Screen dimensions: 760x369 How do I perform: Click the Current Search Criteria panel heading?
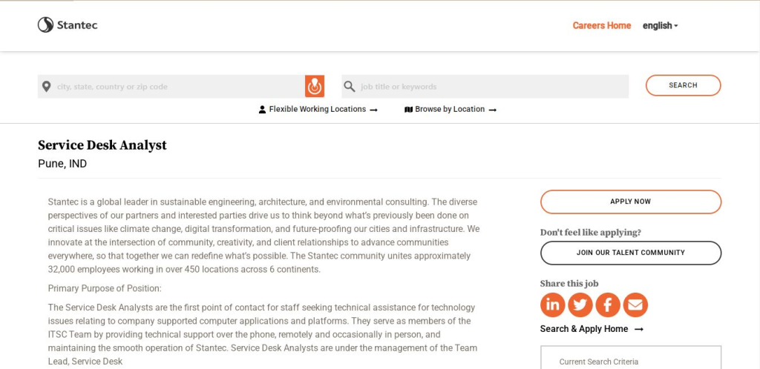coord(599,362)
